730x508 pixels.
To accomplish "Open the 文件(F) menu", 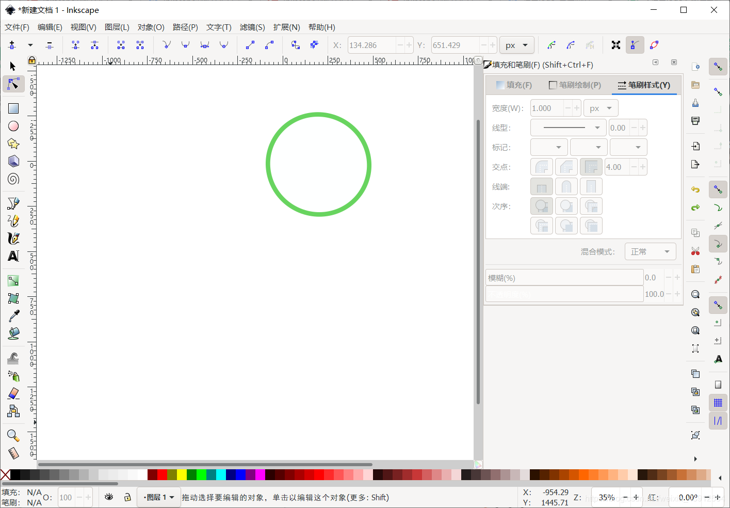I will point(17,27).
